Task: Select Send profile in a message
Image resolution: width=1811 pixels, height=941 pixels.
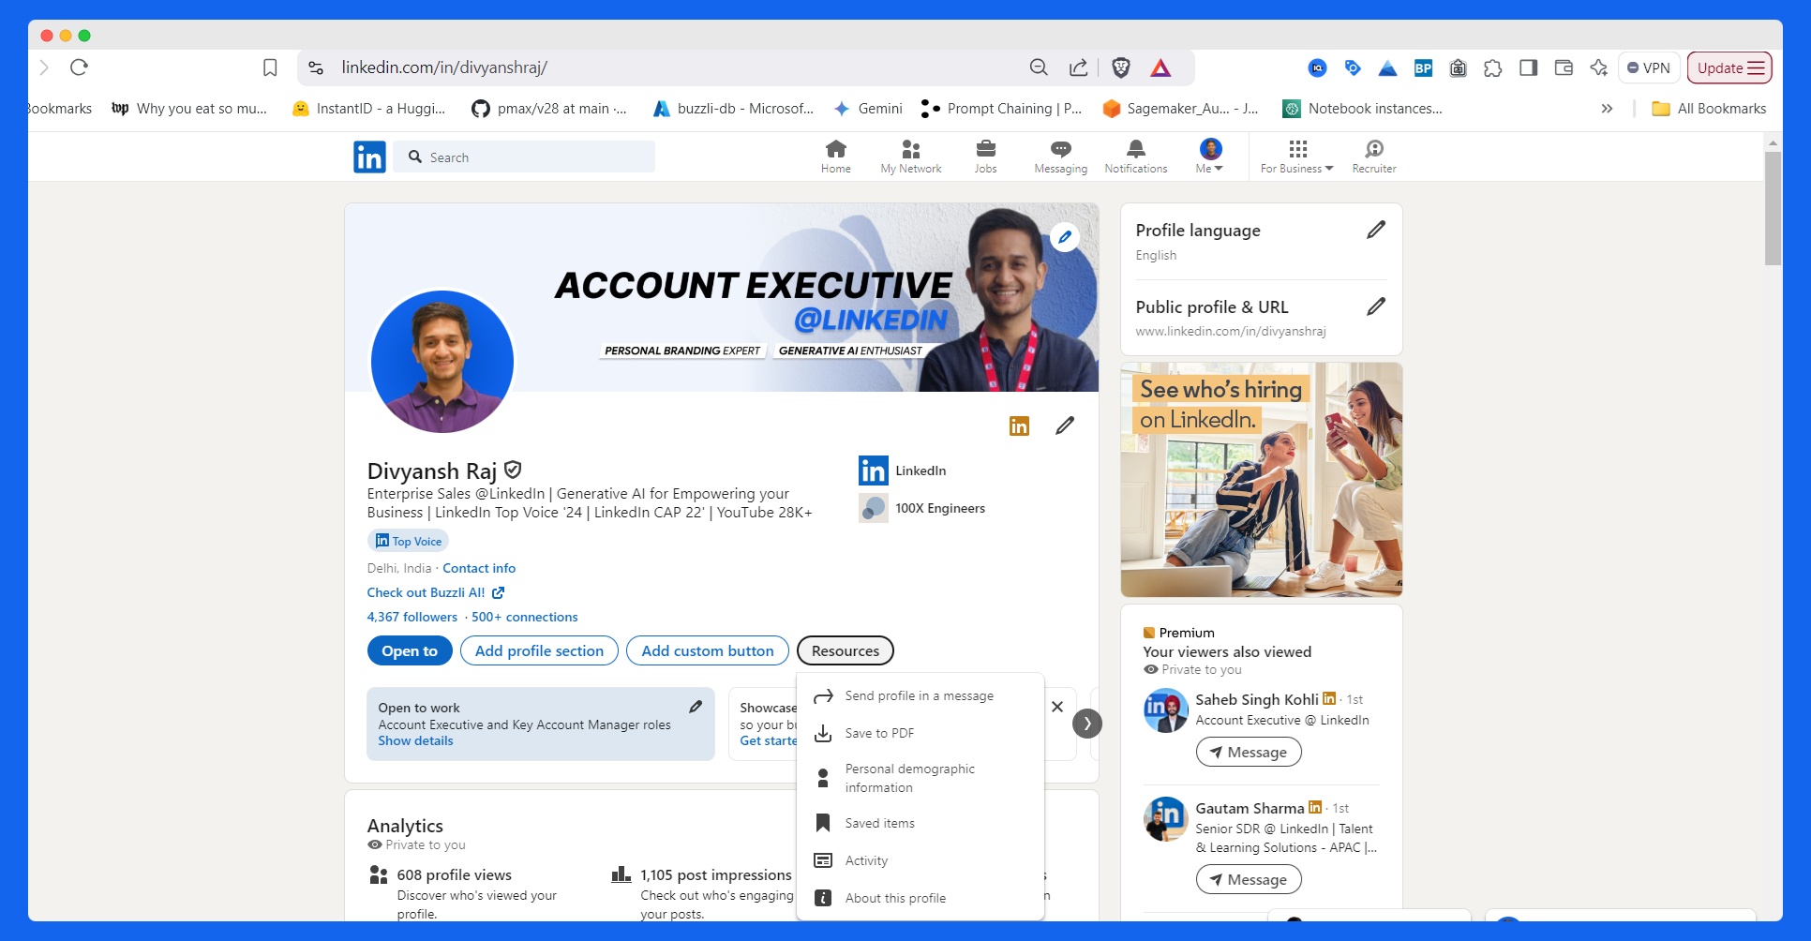Action: 920,695
